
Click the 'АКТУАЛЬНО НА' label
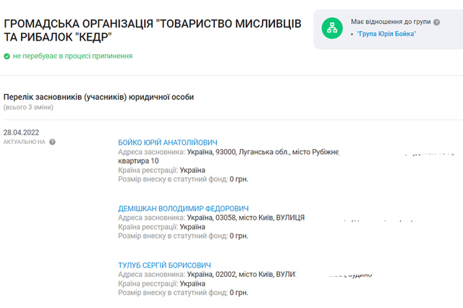24,142
